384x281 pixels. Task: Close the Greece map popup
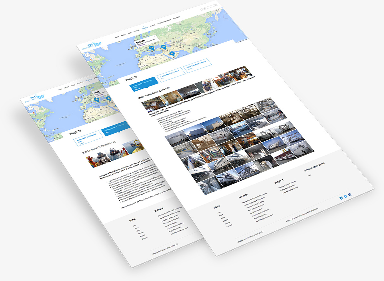coord(155,36)
